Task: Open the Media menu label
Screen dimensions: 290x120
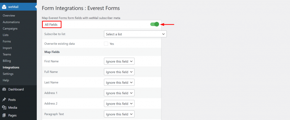Action: point(12,108)
